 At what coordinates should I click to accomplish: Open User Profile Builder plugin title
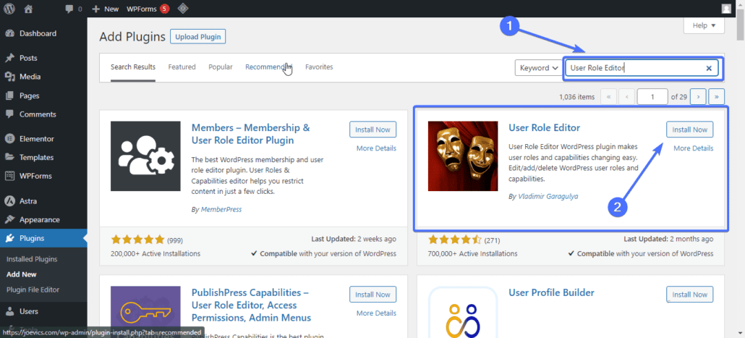tap(552, 293)
